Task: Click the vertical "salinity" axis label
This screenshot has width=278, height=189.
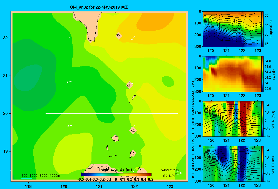Action: 274,74
